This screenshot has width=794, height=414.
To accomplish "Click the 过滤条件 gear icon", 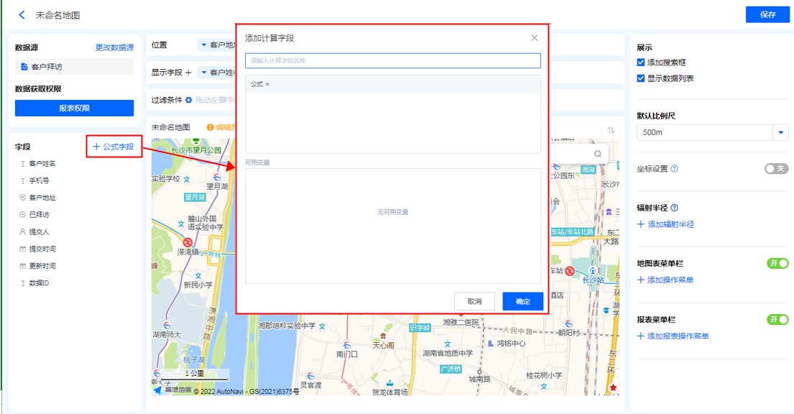I will 189,100.
